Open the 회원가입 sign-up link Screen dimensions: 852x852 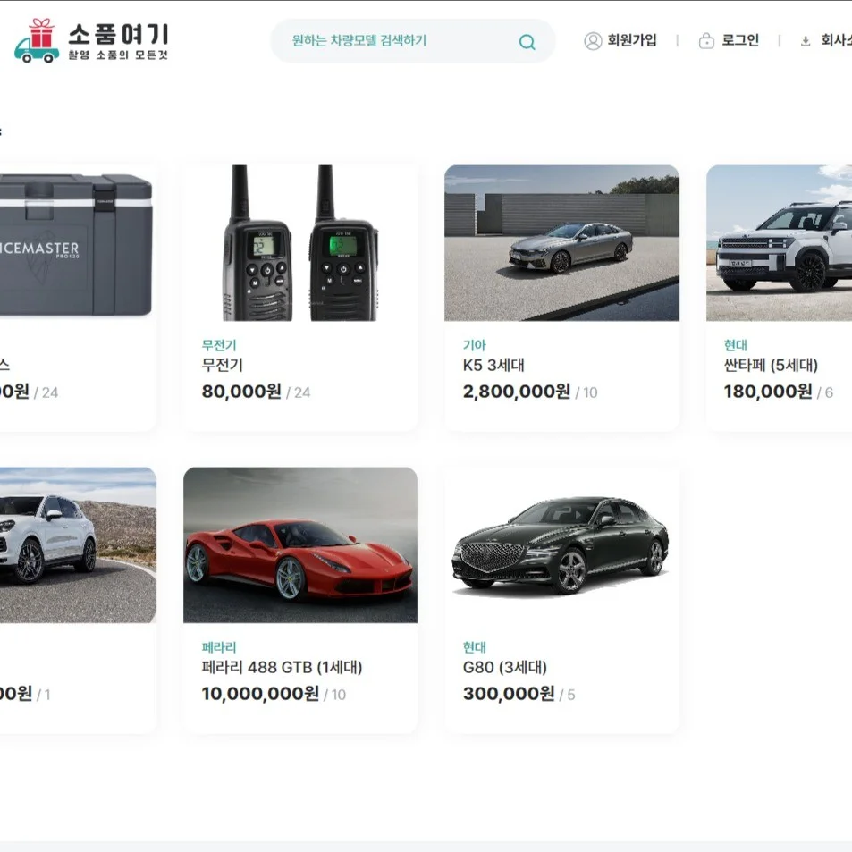(x=632, y=40)
